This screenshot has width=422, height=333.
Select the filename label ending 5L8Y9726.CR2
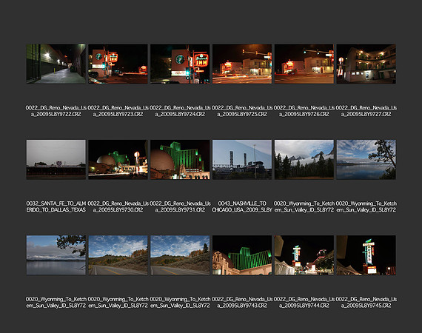point(304,111)
